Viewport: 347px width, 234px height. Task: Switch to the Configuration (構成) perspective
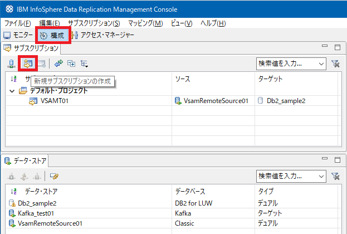tap(53, 35)
